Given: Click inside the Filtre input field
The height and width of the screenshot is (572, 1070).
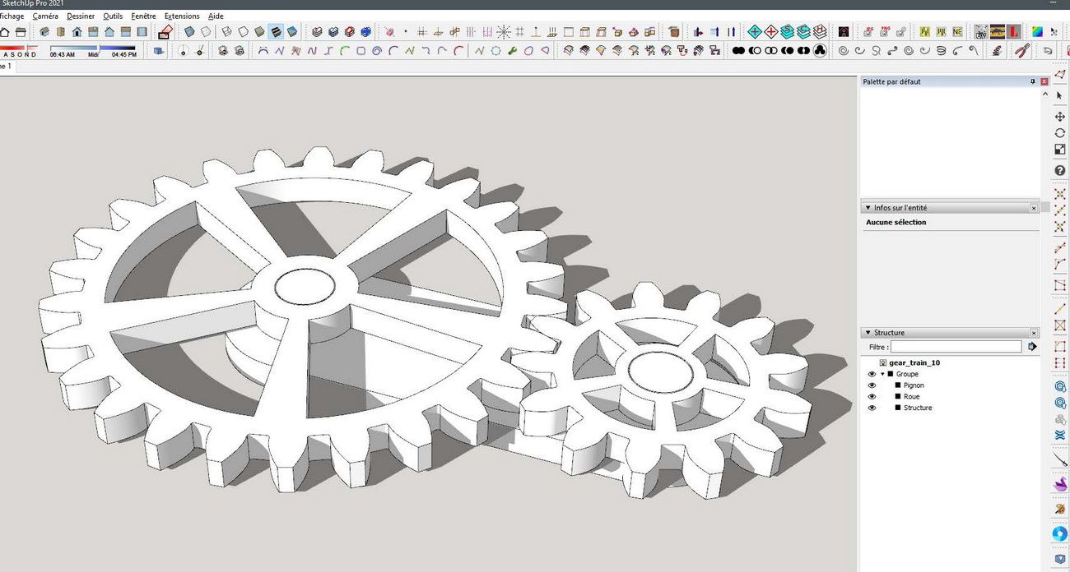Looking at the screenshot, I should 956,347.
